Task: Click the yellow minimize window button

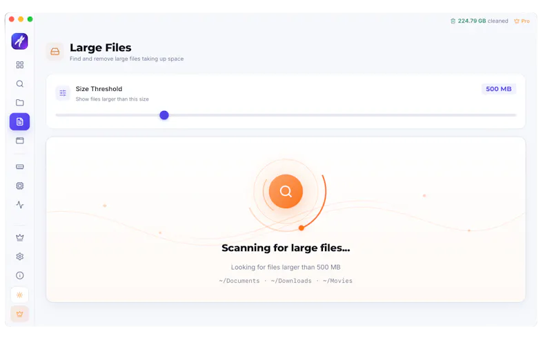Action: (x=21, y=19)
